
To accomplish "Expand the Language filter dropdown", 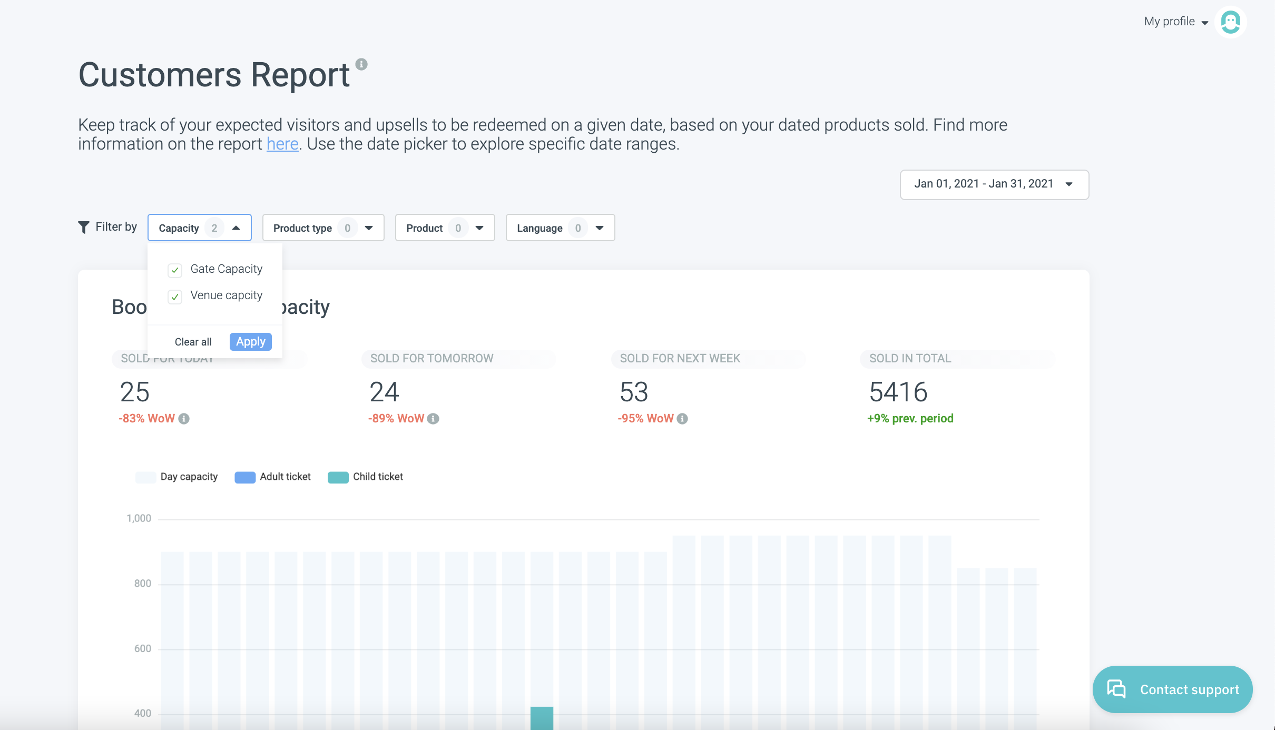I will tap(560, 228).
